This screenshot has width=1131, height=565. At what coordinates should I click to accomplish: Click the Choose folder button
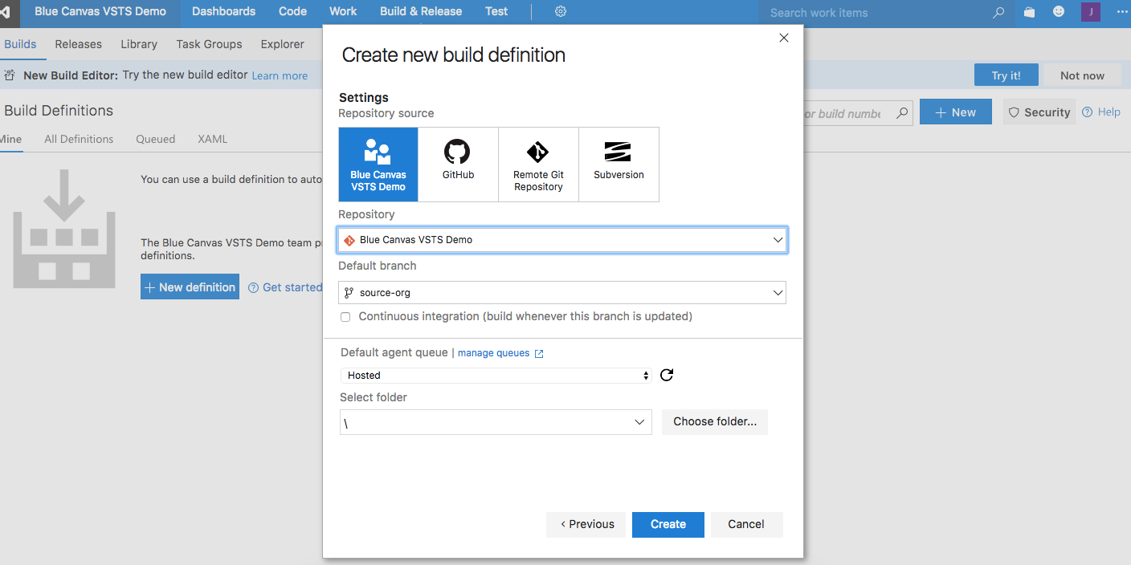click(715, 421)
